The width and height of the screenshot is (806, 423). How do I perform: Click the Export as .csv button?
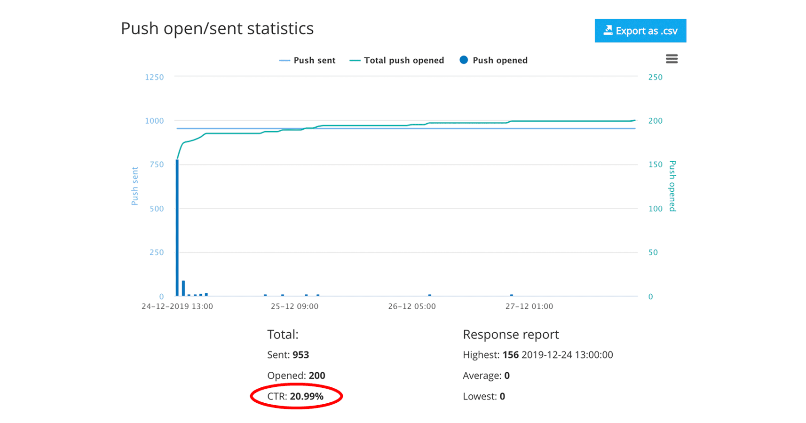coord(640,31)
